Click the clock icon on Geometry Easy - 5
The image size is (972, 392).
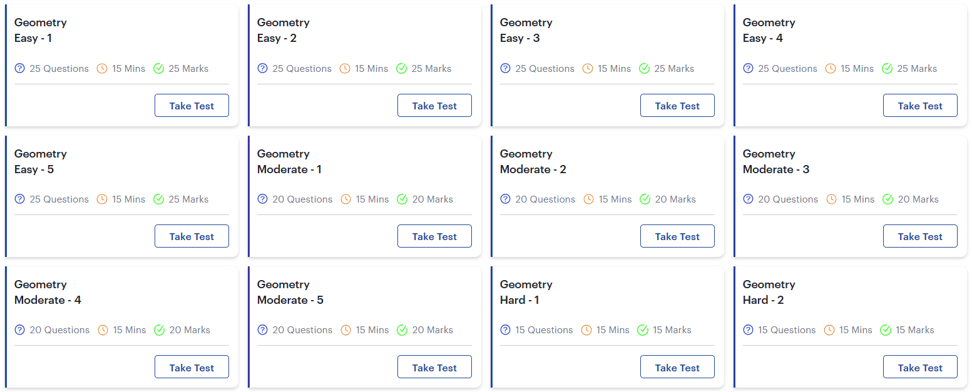coord(101,199)
